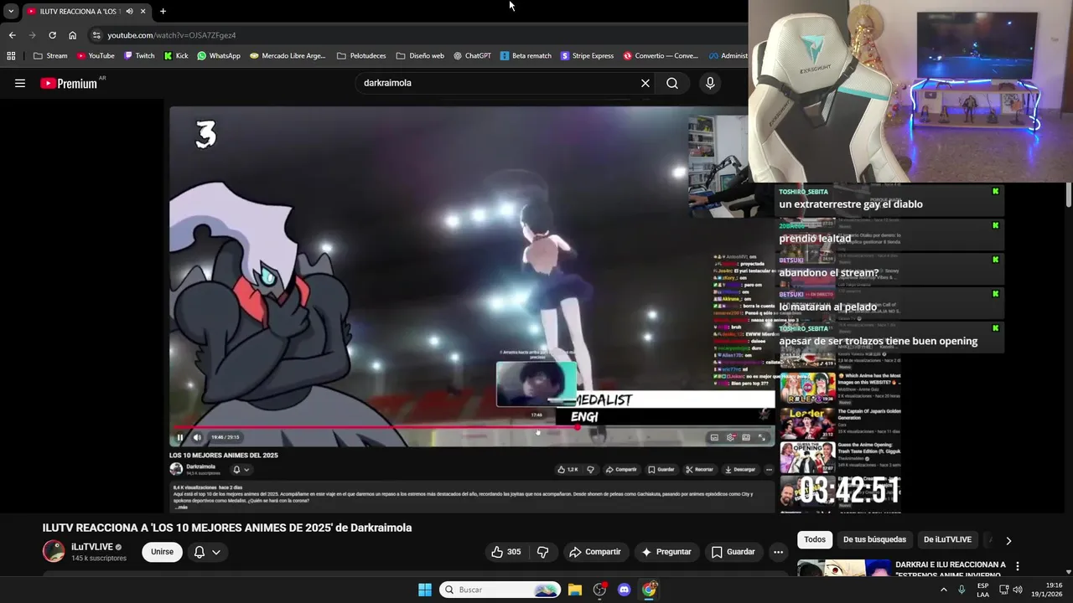
Task: Like the video showing 305 likes
Action: [x=505, y=552]
